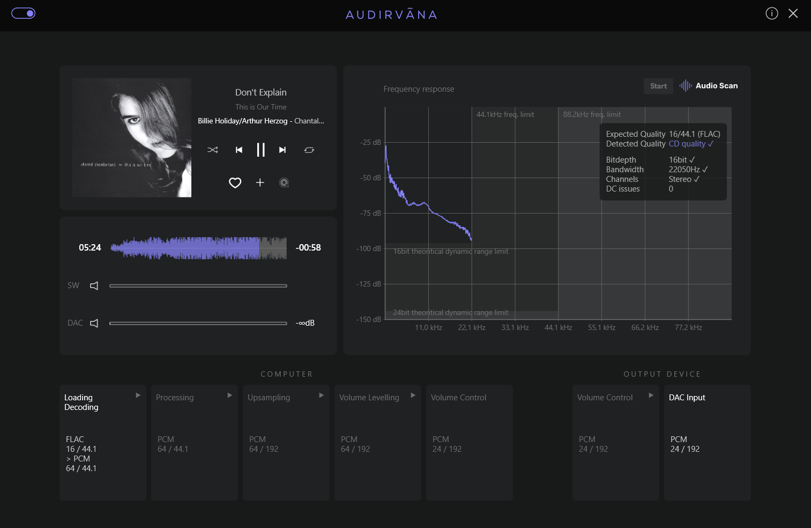Toggle repeat mode
The image size is (811, 528).
309,150
